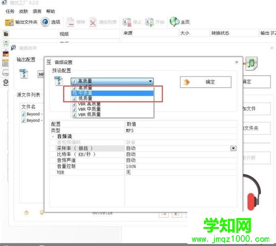Click the 添加文件夹 button in 音频合并

[257, 128]
